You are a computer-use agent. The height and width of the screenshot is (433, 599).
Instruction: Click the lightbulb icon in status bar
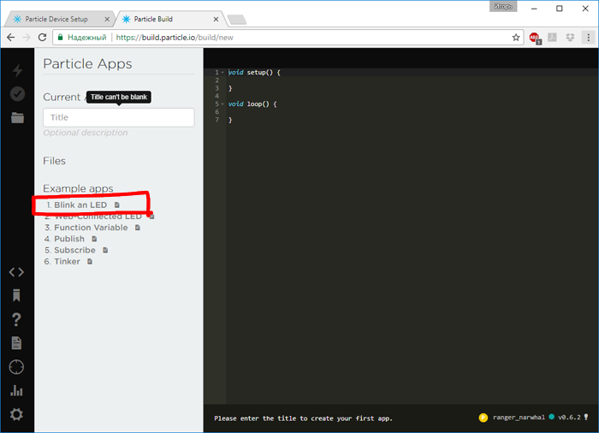pos(586,418)
